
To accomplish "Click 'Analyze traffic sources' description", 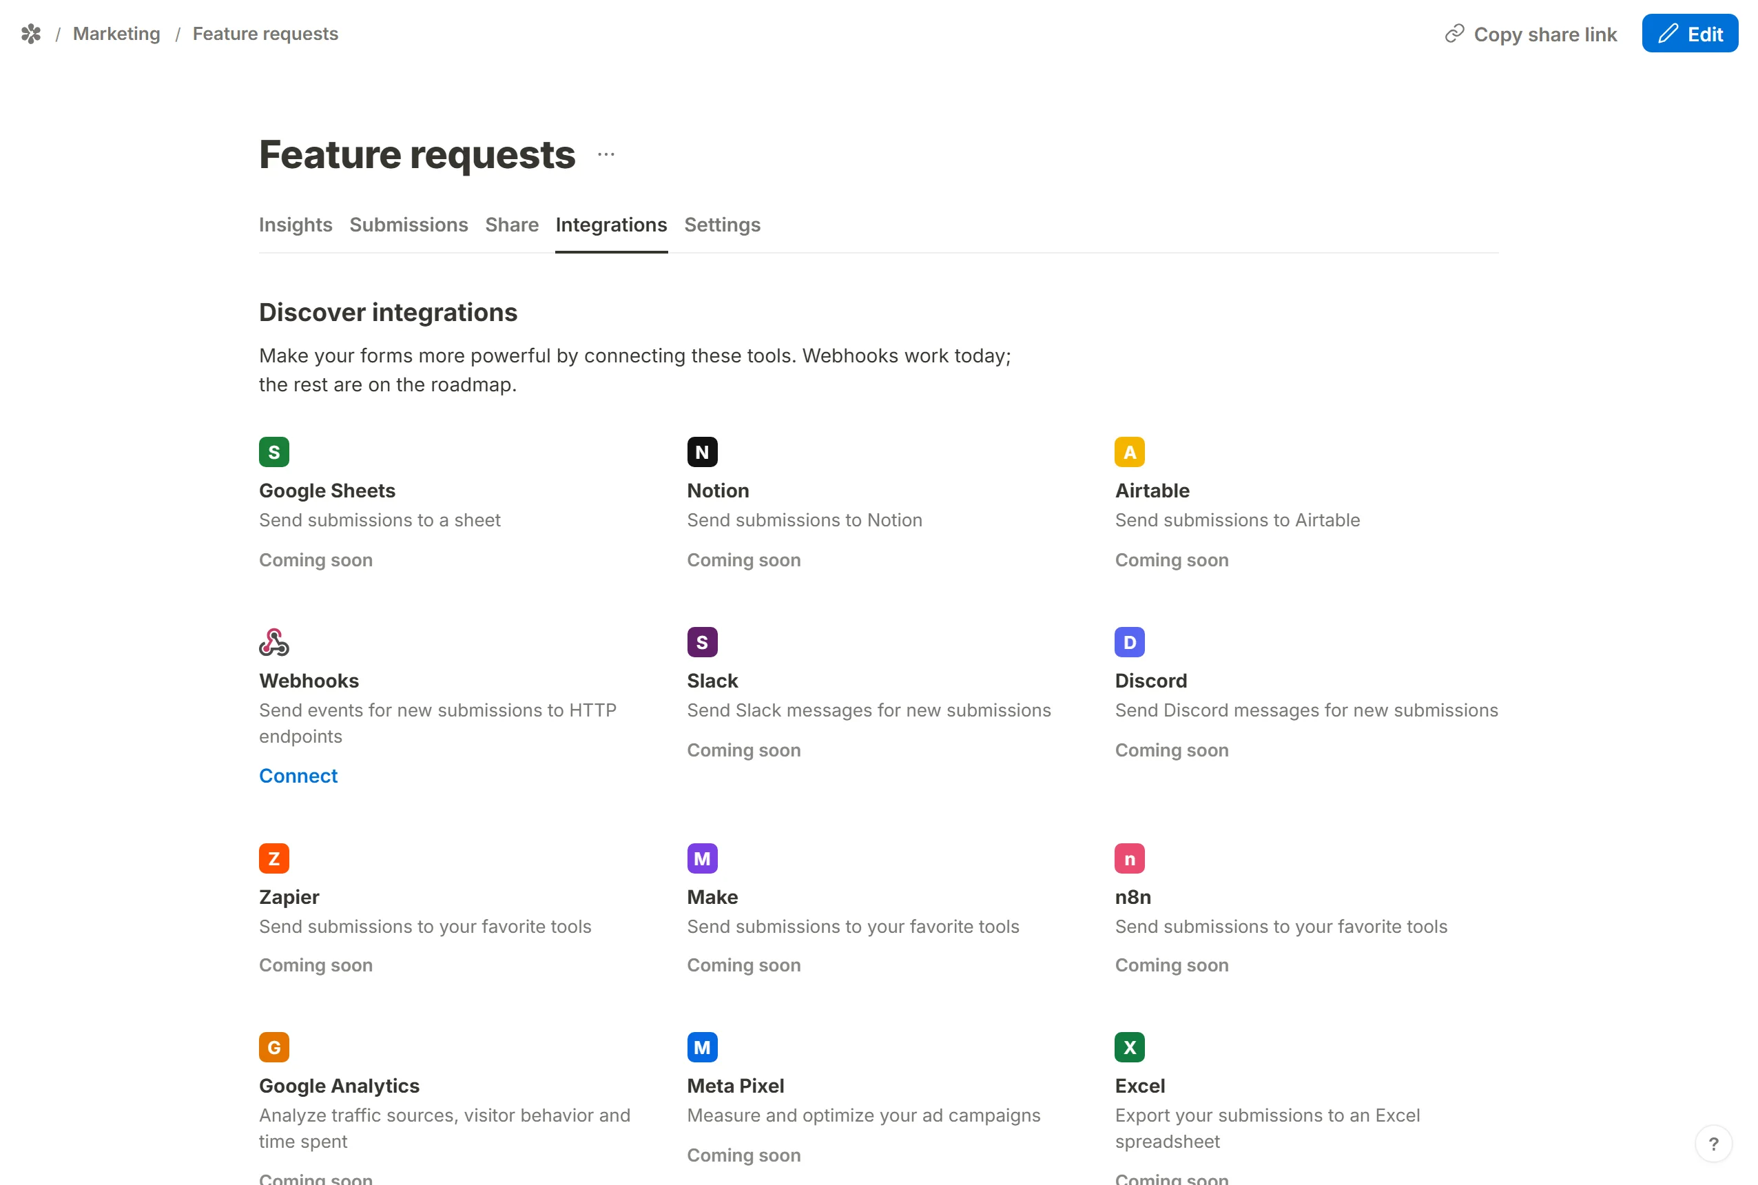I will (444, 1128).
